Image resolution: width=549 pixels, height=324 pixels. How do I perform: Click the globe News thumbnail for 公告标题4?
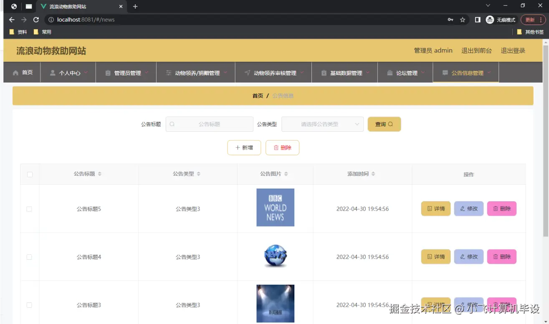pyautogui.click(x=276, y=256)
